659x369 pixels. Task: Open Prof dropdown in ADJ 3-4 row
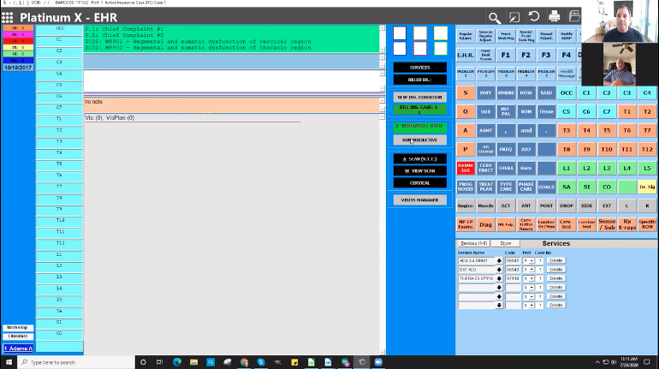(x=531, y=261)
